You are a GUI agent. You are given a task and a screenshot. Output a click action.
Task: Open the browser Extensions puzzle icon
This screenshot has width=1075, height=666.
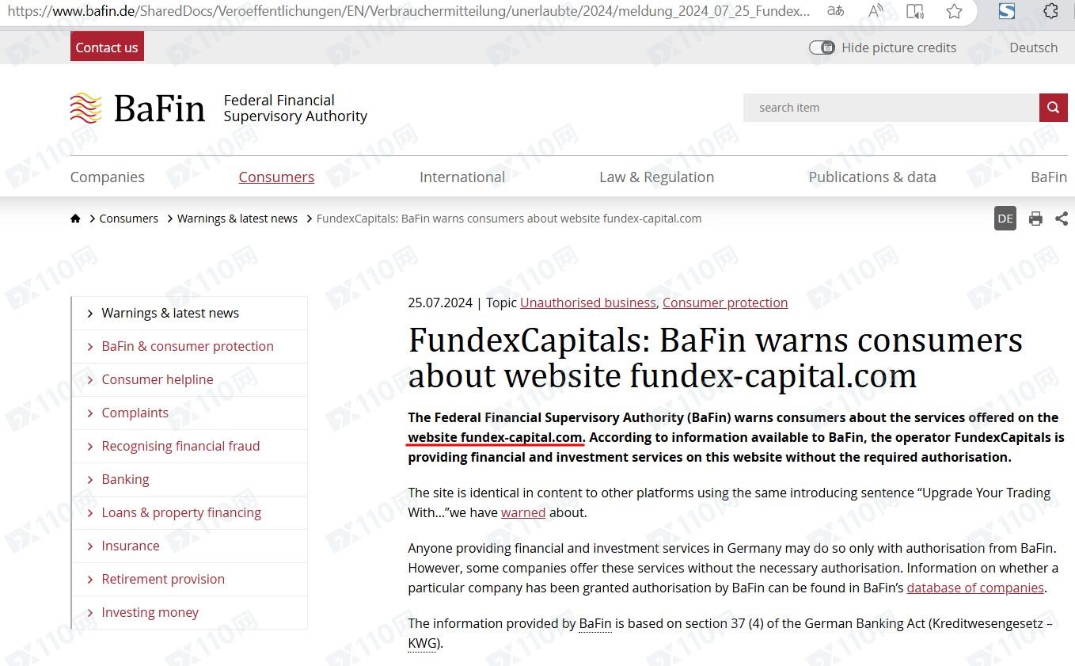[x=1050, y=11]
